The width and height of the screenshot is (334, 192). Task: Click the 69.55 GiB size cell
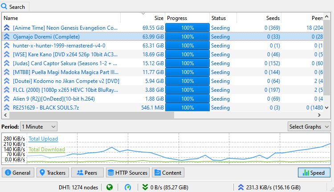point(153,28)
